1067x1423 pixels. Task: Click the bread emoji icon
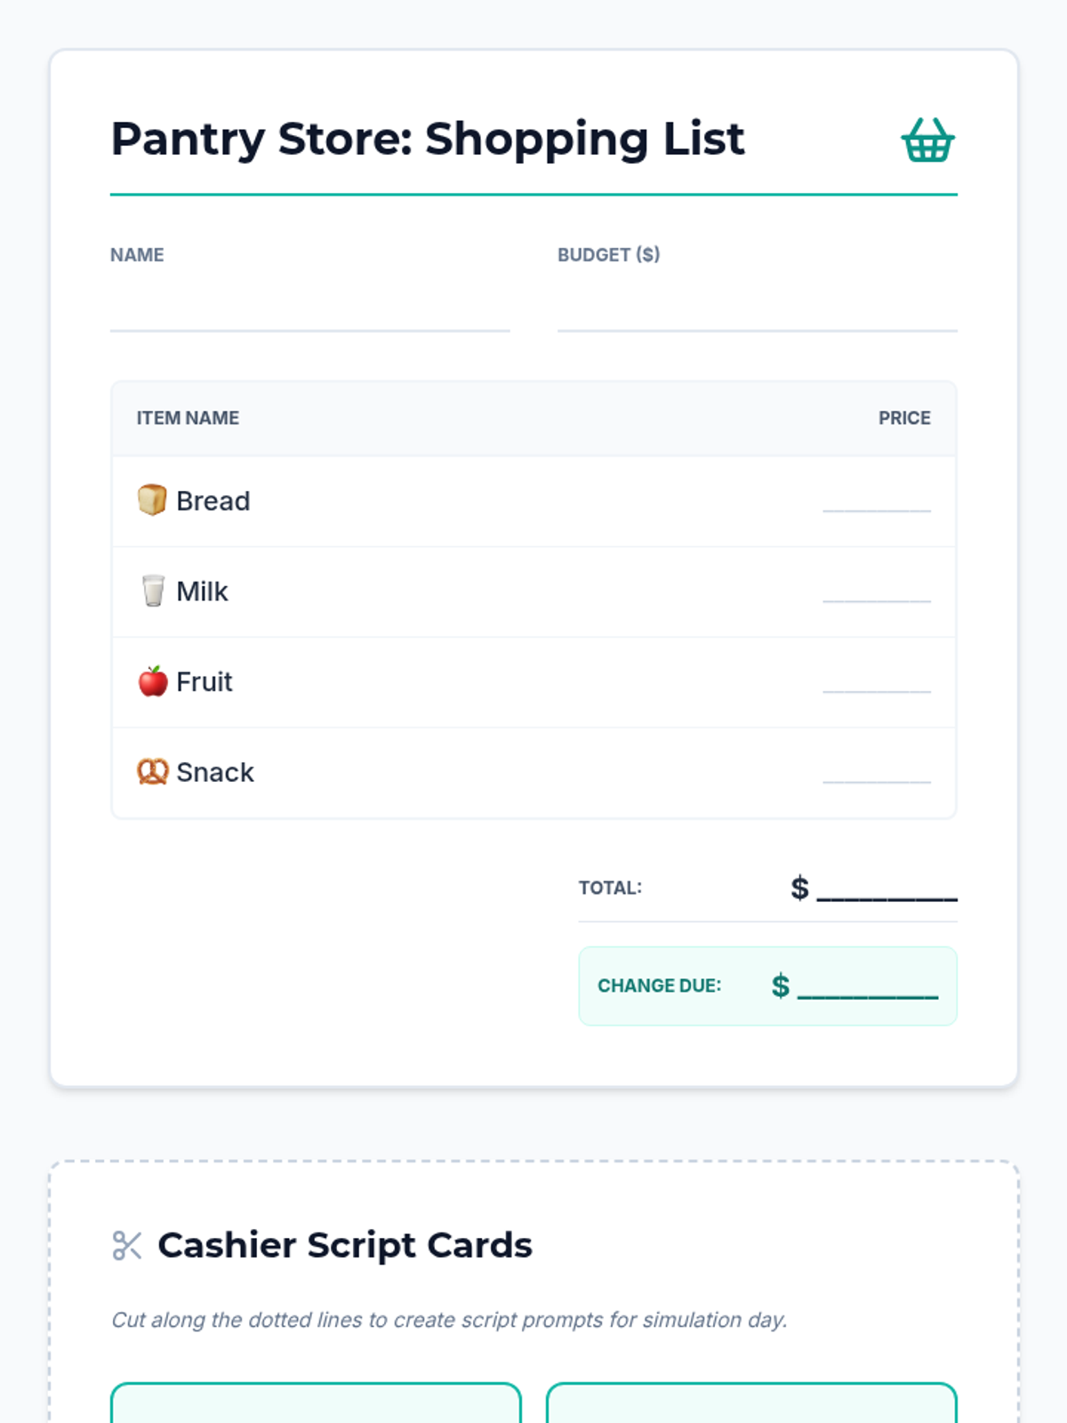point(152,500)
